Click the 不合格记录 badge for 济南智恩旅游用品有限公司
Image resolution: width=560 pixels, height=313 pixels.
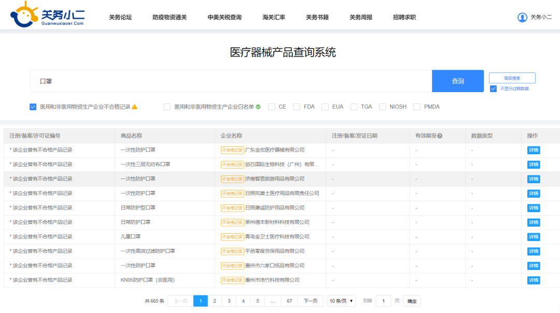232,179
